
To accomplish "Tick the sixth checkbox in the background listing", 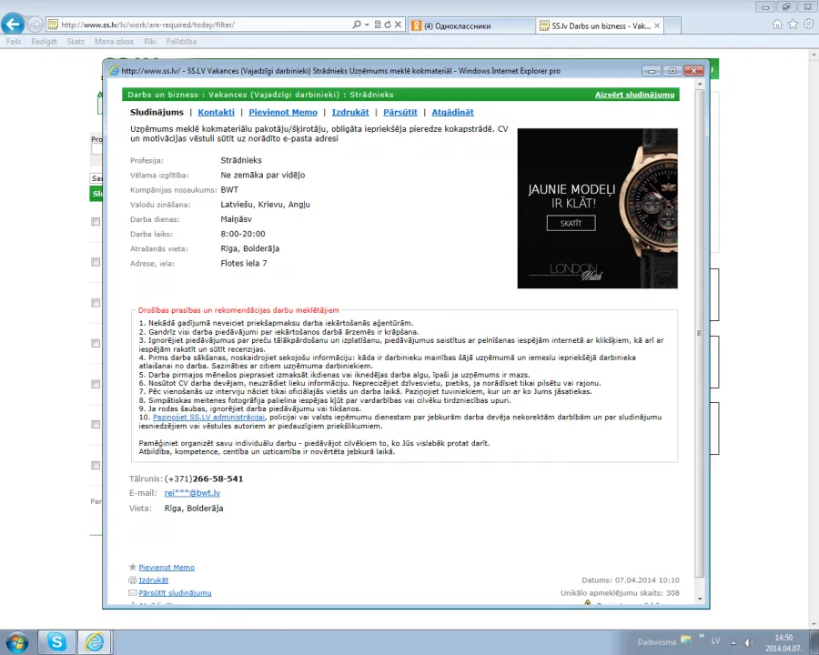I will [x=96, y=424].
